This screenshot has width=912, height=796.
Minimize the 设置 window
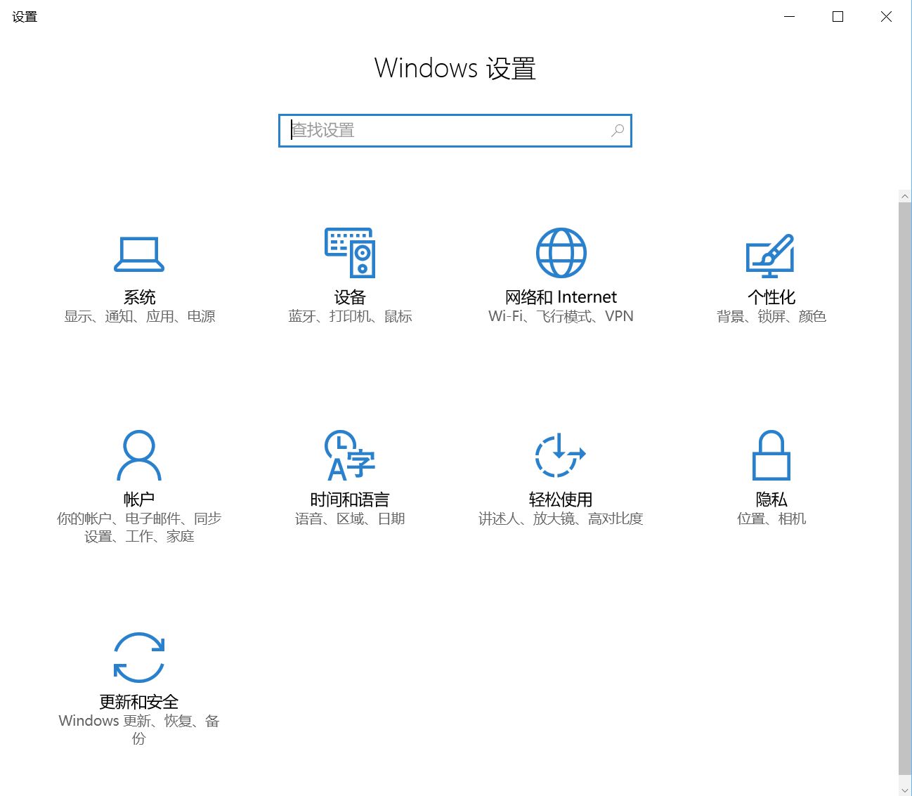pyautogui.click(x=789, y=16)
